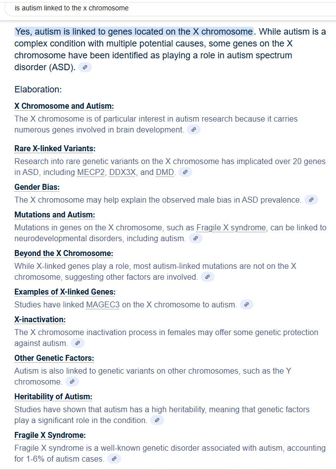
Task: Open the underlined Fragile X syndrome link
Action: click(x=231, y=228)
